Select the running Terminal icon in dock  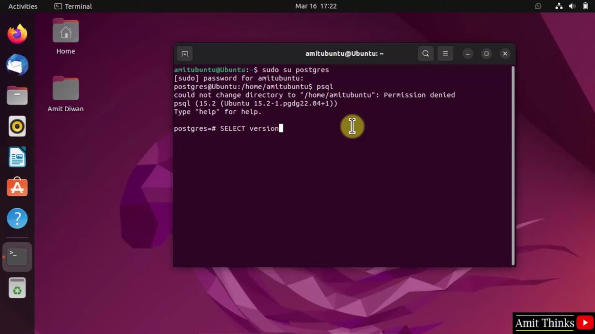(x=17, y=256)
